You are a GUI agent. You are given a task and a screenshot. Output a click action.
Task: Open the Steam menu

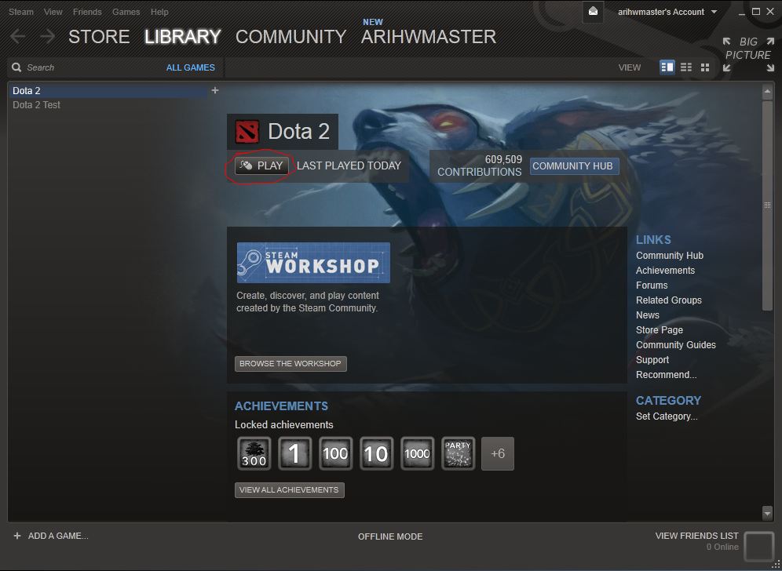20,12
